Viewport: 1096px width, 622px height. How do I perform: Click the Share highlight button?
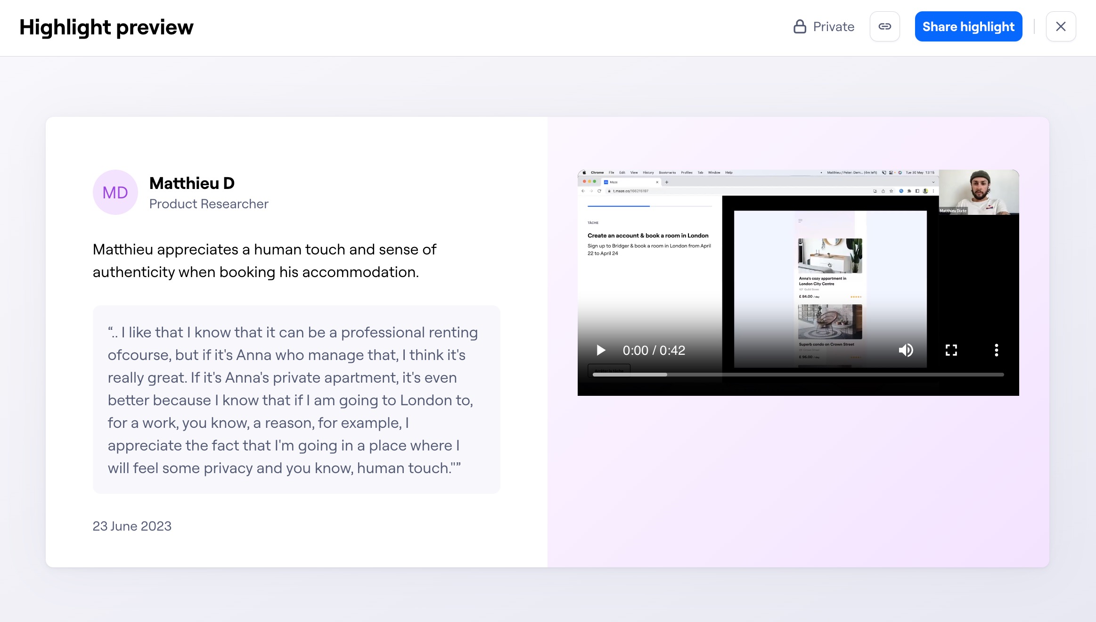968,26
